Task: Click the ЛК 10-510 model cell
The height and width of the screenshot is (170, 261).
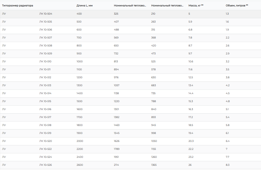Action: click(x=45, y=62)
